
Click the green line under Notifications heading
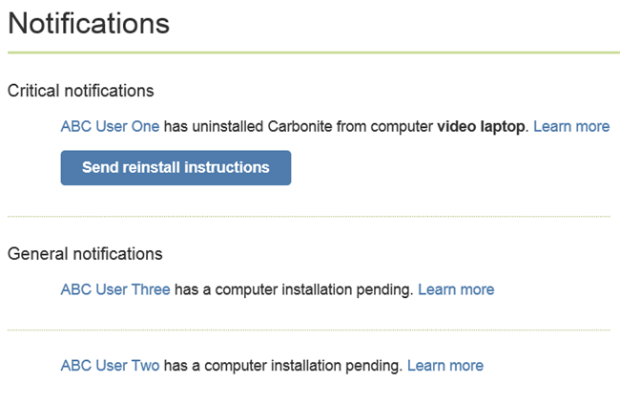point(313,53)
